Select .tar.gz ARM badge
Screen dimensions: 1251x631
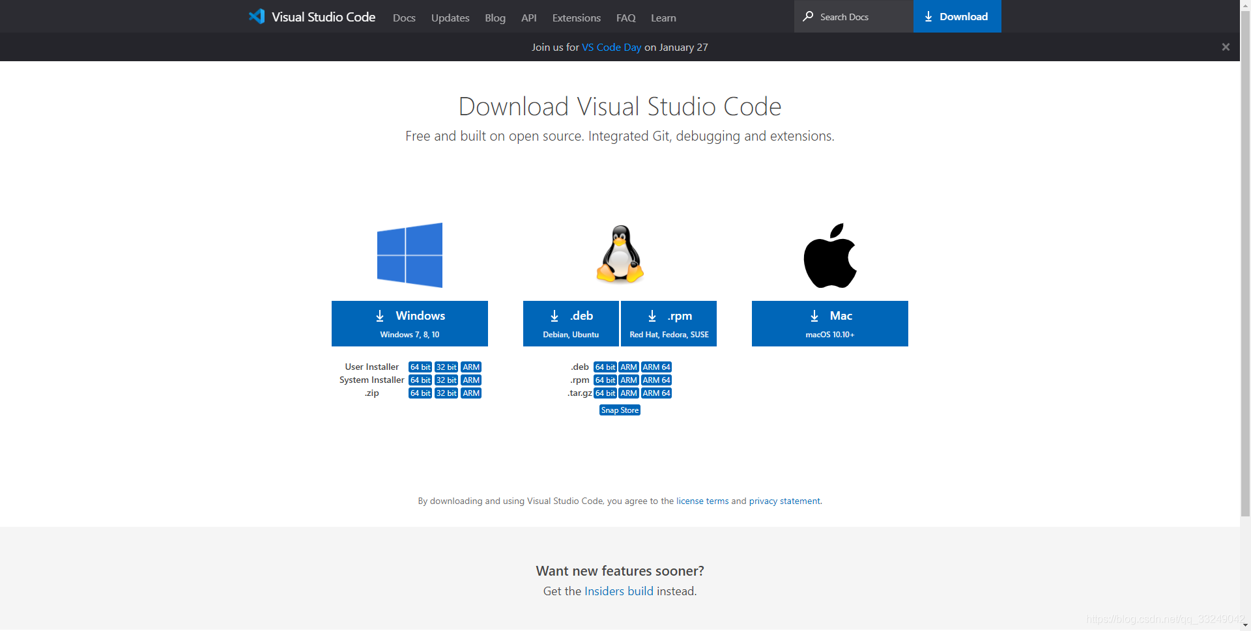tap(629, 393)
